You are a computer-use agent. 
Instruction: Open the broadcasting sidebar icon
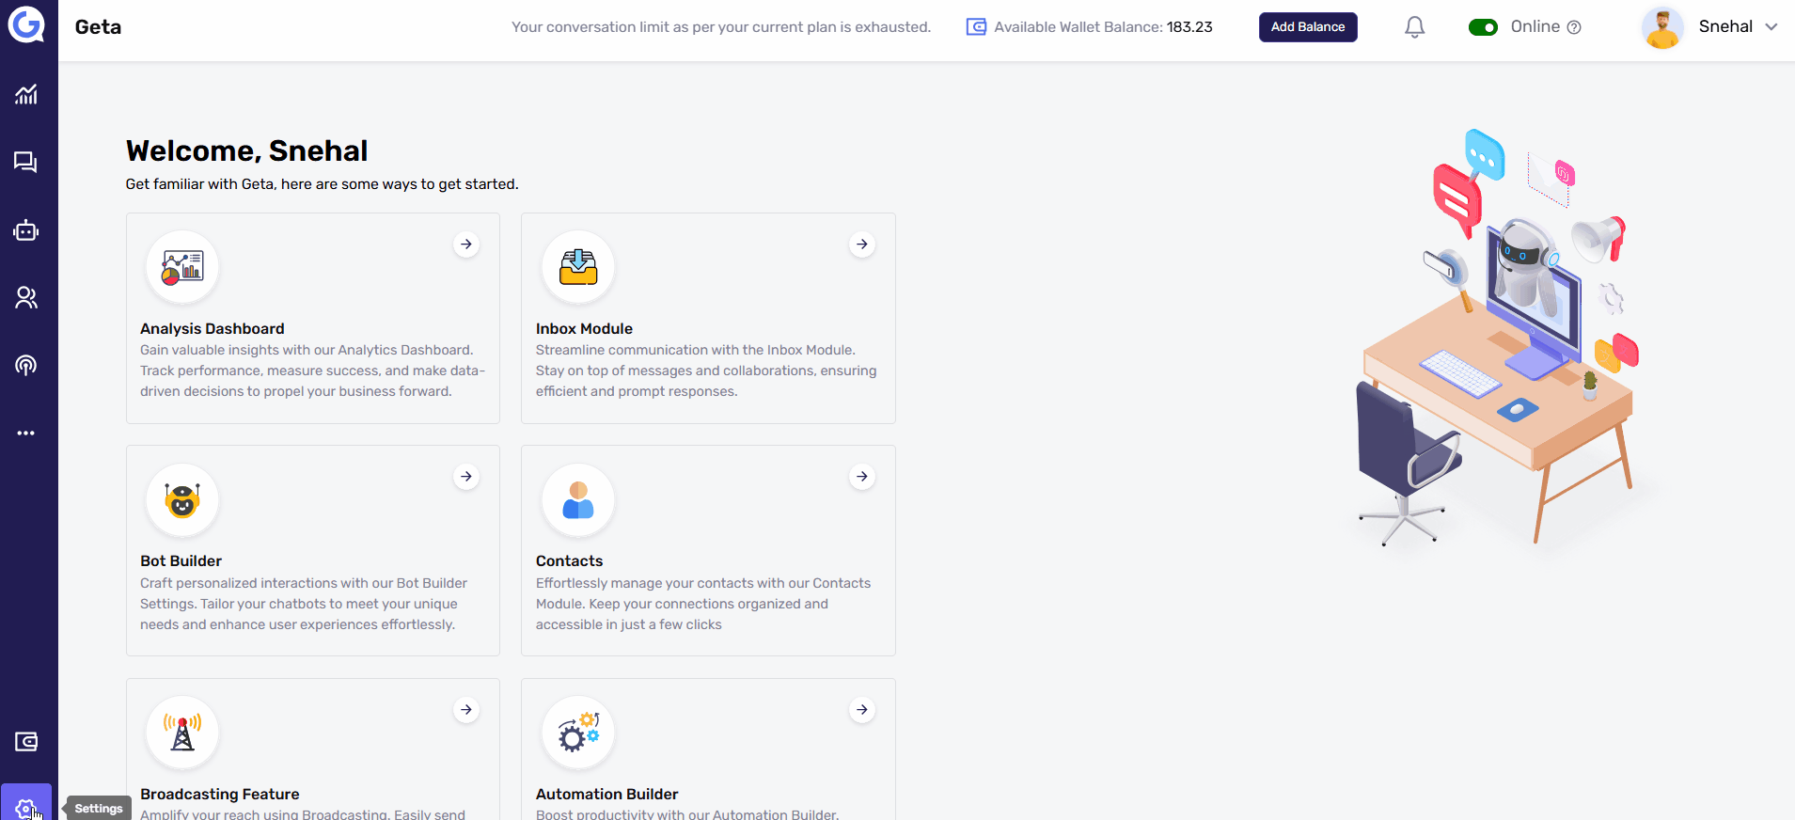click(x=26, y=365)
